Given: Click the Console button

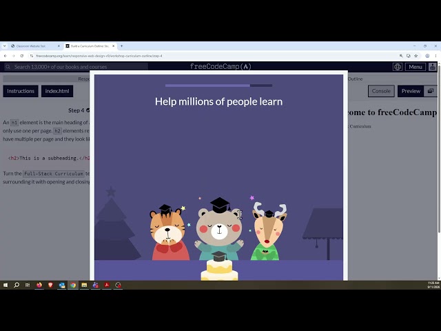Looking at the screenshot, I should (x=381, y=91).
